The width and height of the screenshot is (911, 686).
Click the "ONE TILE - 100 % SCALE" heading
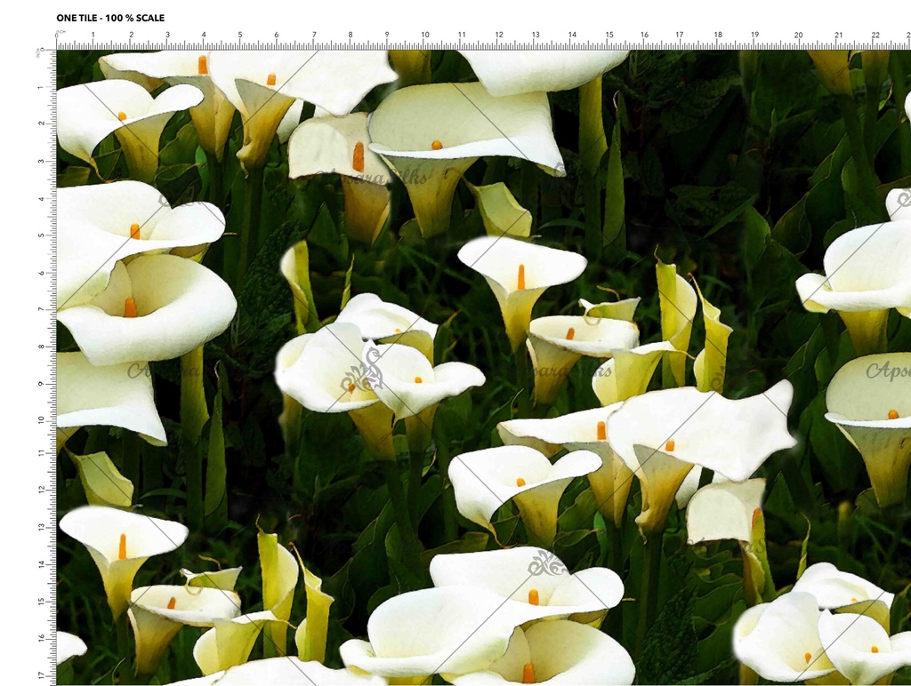[110, 18]
